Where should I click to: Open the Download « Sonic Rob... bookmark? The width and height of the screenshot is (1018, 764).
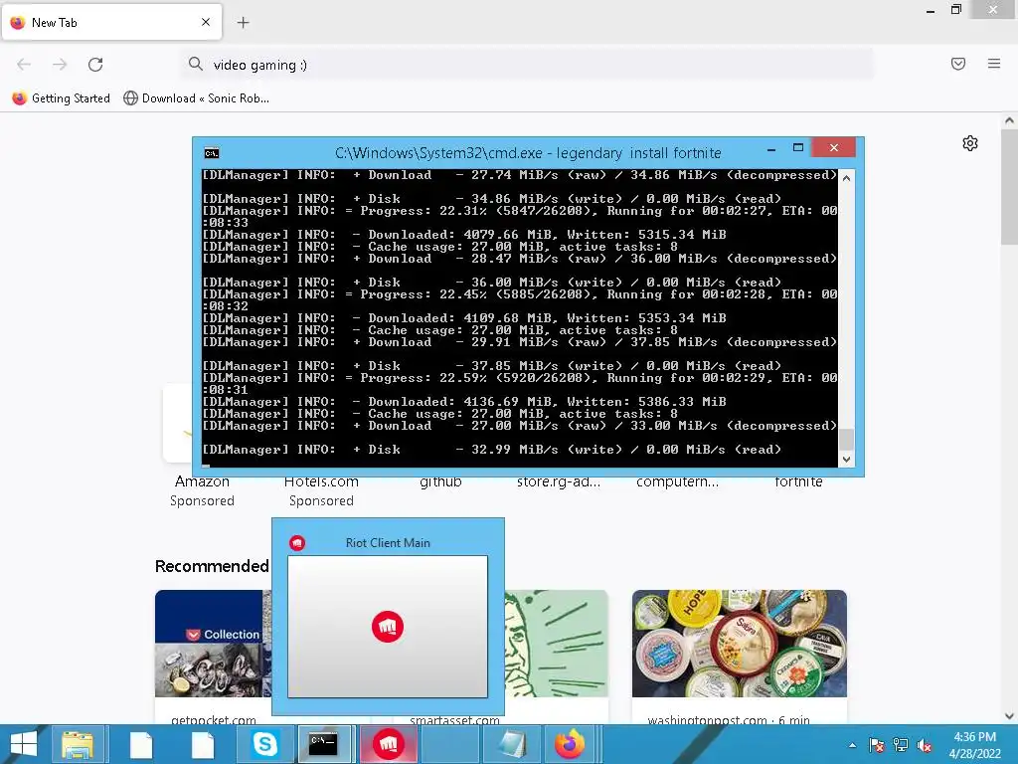[196, 98]
